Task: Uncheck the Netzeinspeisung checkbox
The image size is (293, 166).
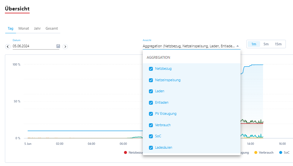Action: point(151,80)
